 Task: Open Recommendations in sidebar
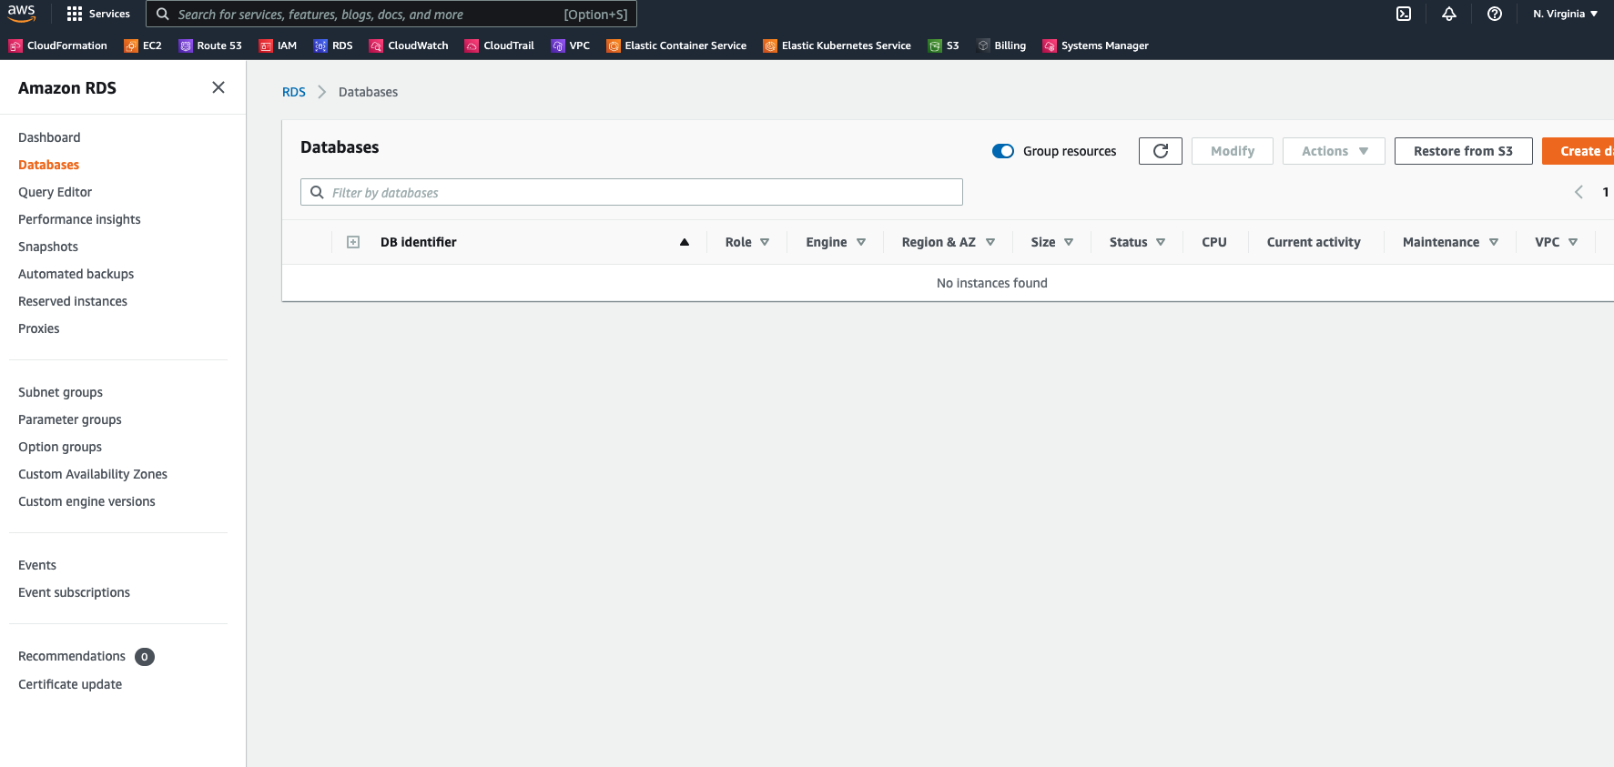pyautogui.click(x=72, y=656)
